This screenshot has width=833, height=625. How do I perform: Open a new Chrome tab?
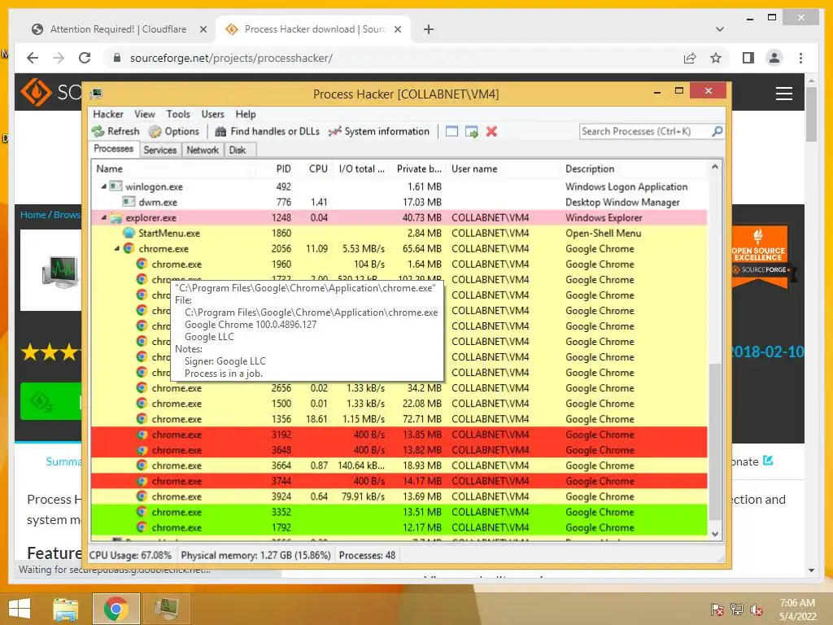(x=429, y=29)
